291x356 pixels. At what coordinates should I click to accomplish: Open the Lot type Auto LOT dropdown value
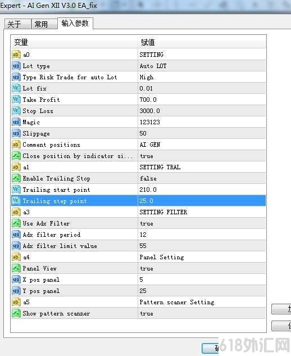pos(202,66)
